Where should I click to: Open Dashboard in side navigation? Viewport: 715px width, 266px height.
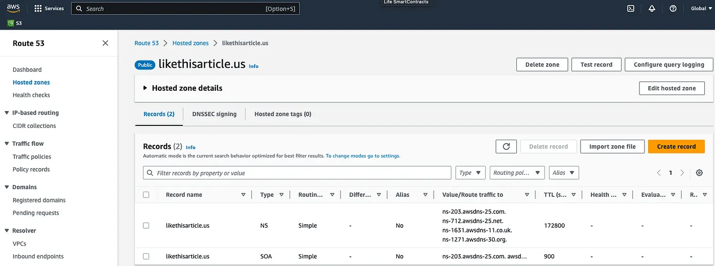coord(27,70)
